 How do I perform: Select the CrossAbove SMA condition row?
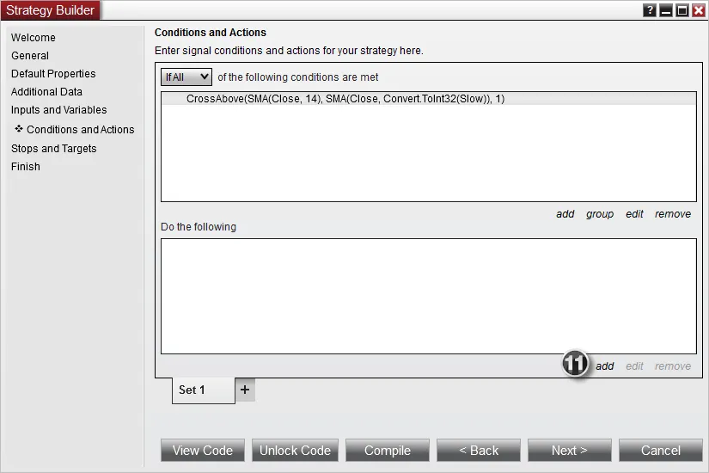pos(429,99)
